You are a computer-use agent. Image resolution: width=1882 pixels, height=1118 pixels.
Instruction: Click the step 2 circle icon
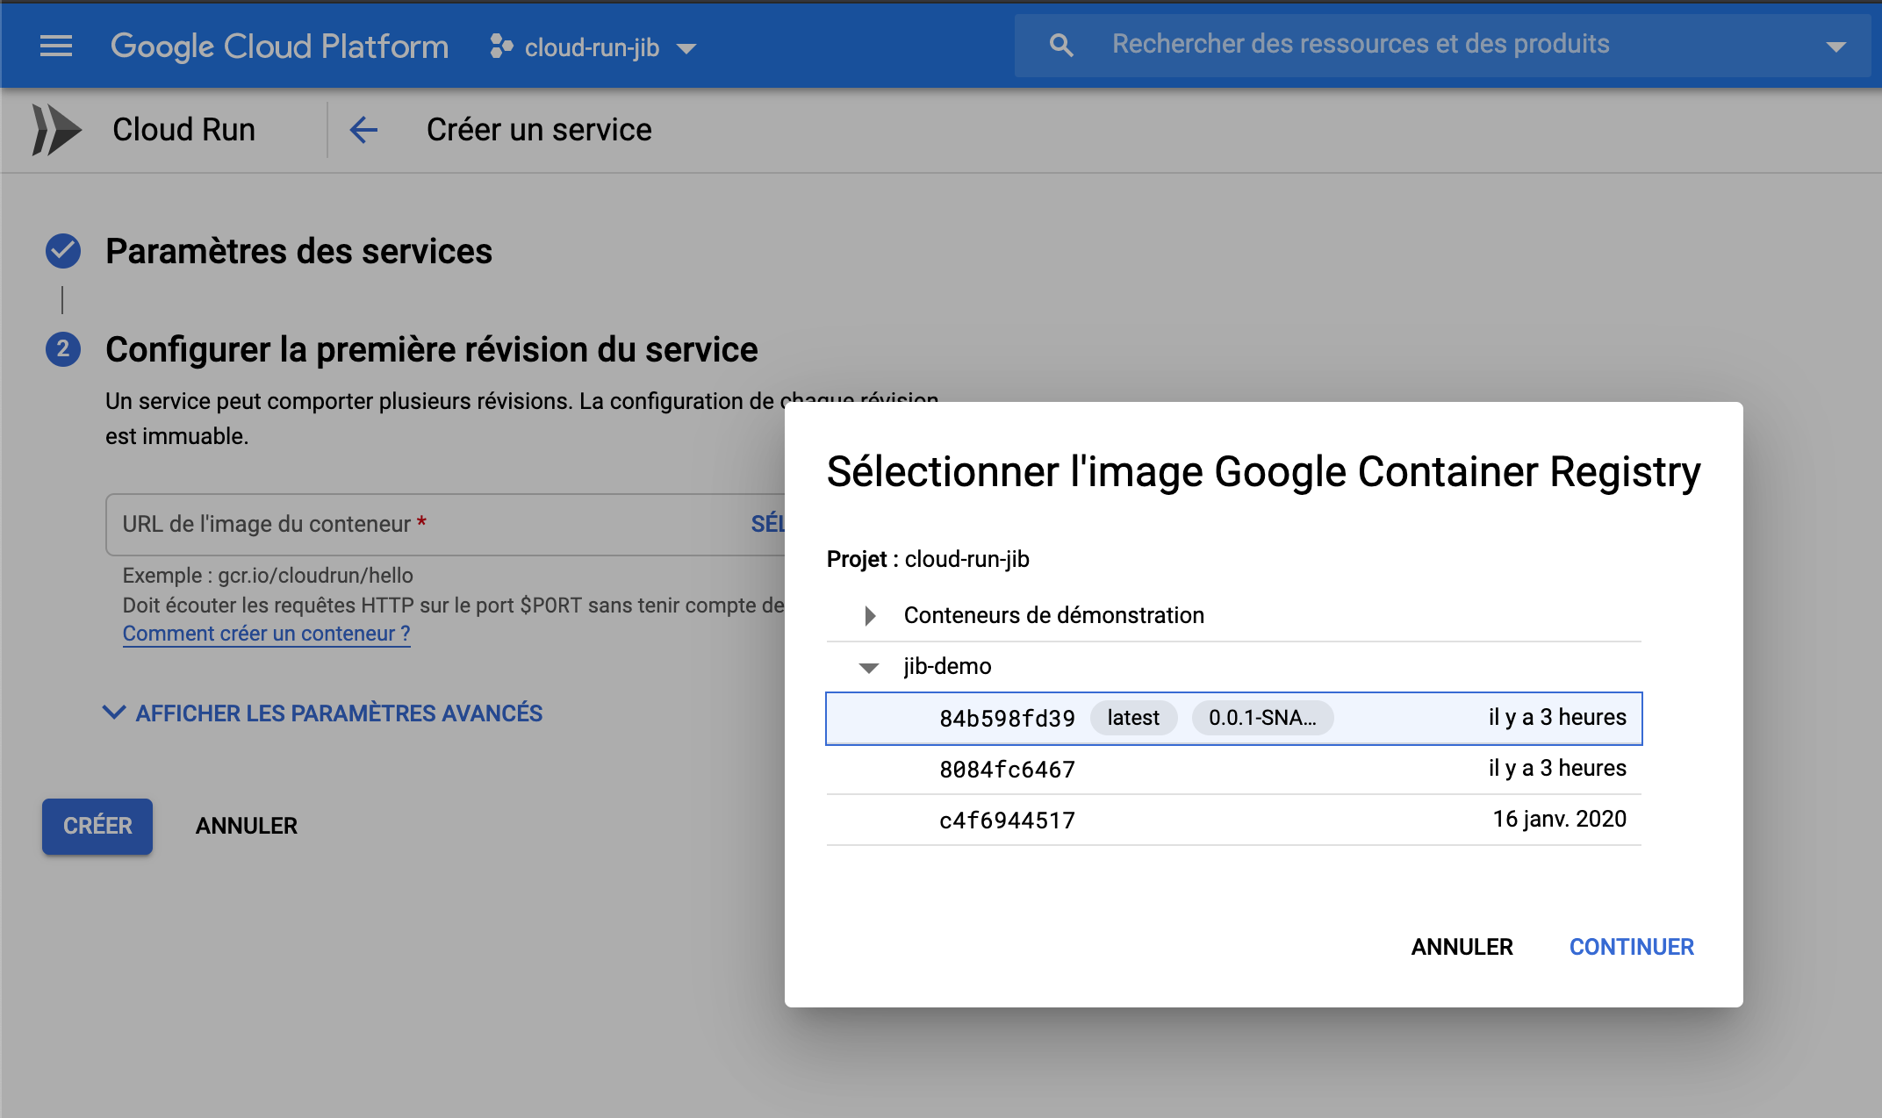[x=63, y=349]
